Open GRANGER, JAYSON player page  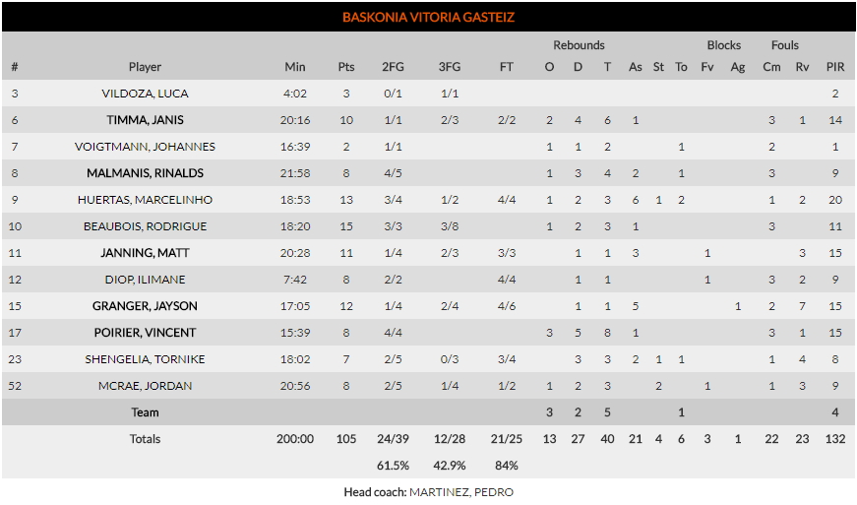coord(145,306)
